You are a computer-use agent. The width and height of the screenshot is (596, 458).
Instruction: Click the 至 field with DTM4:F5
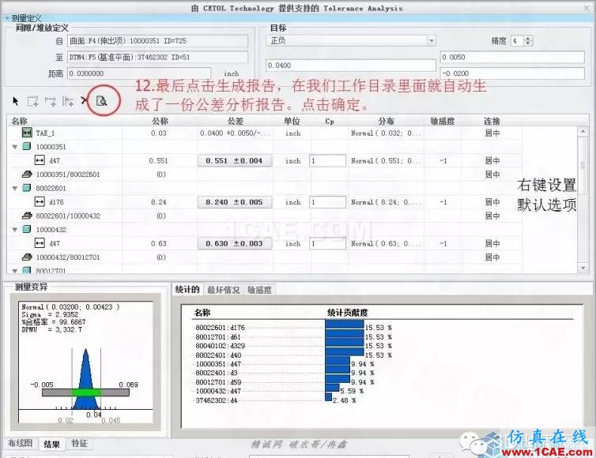[x=158, y=57]
